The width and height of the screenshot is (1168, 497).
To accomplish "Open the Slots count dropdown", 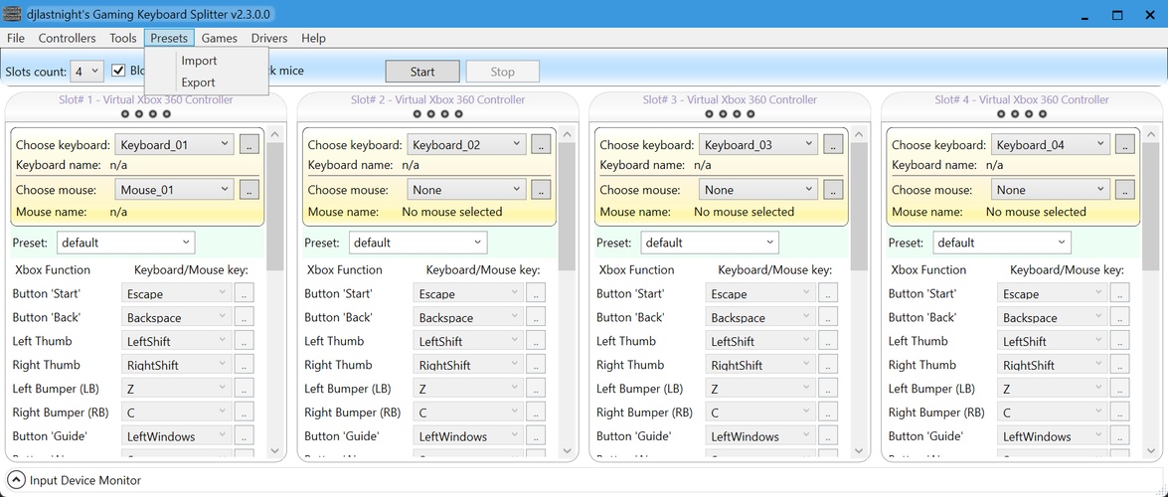I will (x=86, y=72).
